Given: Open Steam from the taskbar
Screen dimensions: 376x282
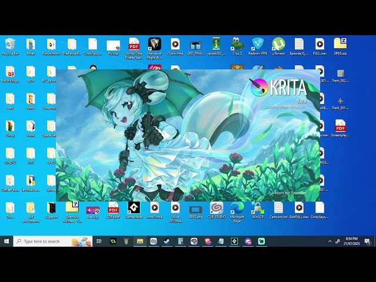Looking at the screenshot, I should pos(167,241).
